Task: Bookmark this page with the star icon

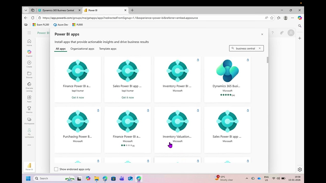Action: click(272, 18)
